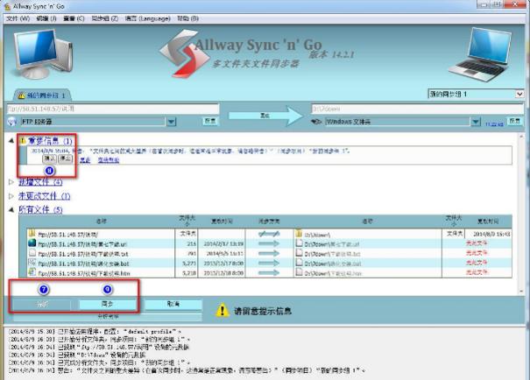This screenshot has width=530, height=380.
Task: Click the sync direction arrow in the folder row
Action: click(x=269, y=234)
